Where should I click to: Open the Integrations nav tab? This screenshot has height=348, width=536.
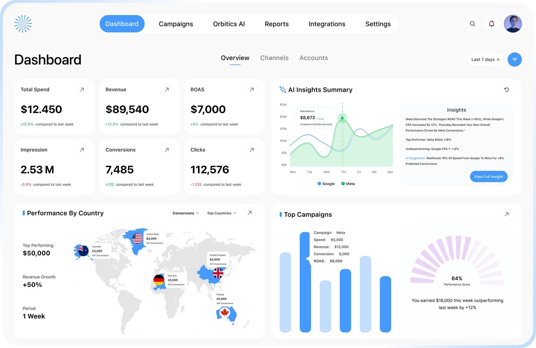[x=327, y=24]
